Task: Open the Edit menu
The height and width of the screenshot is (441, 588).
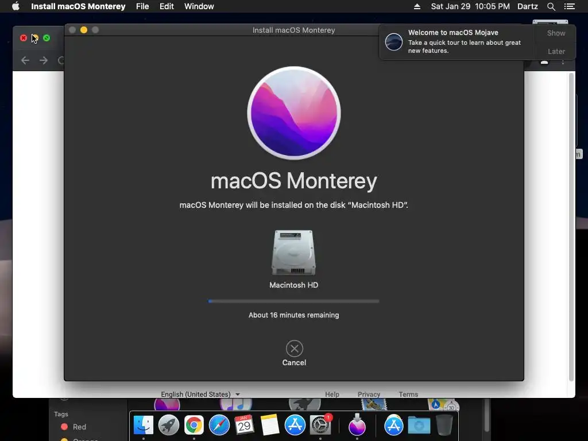Action: click(x=167, y=6)
